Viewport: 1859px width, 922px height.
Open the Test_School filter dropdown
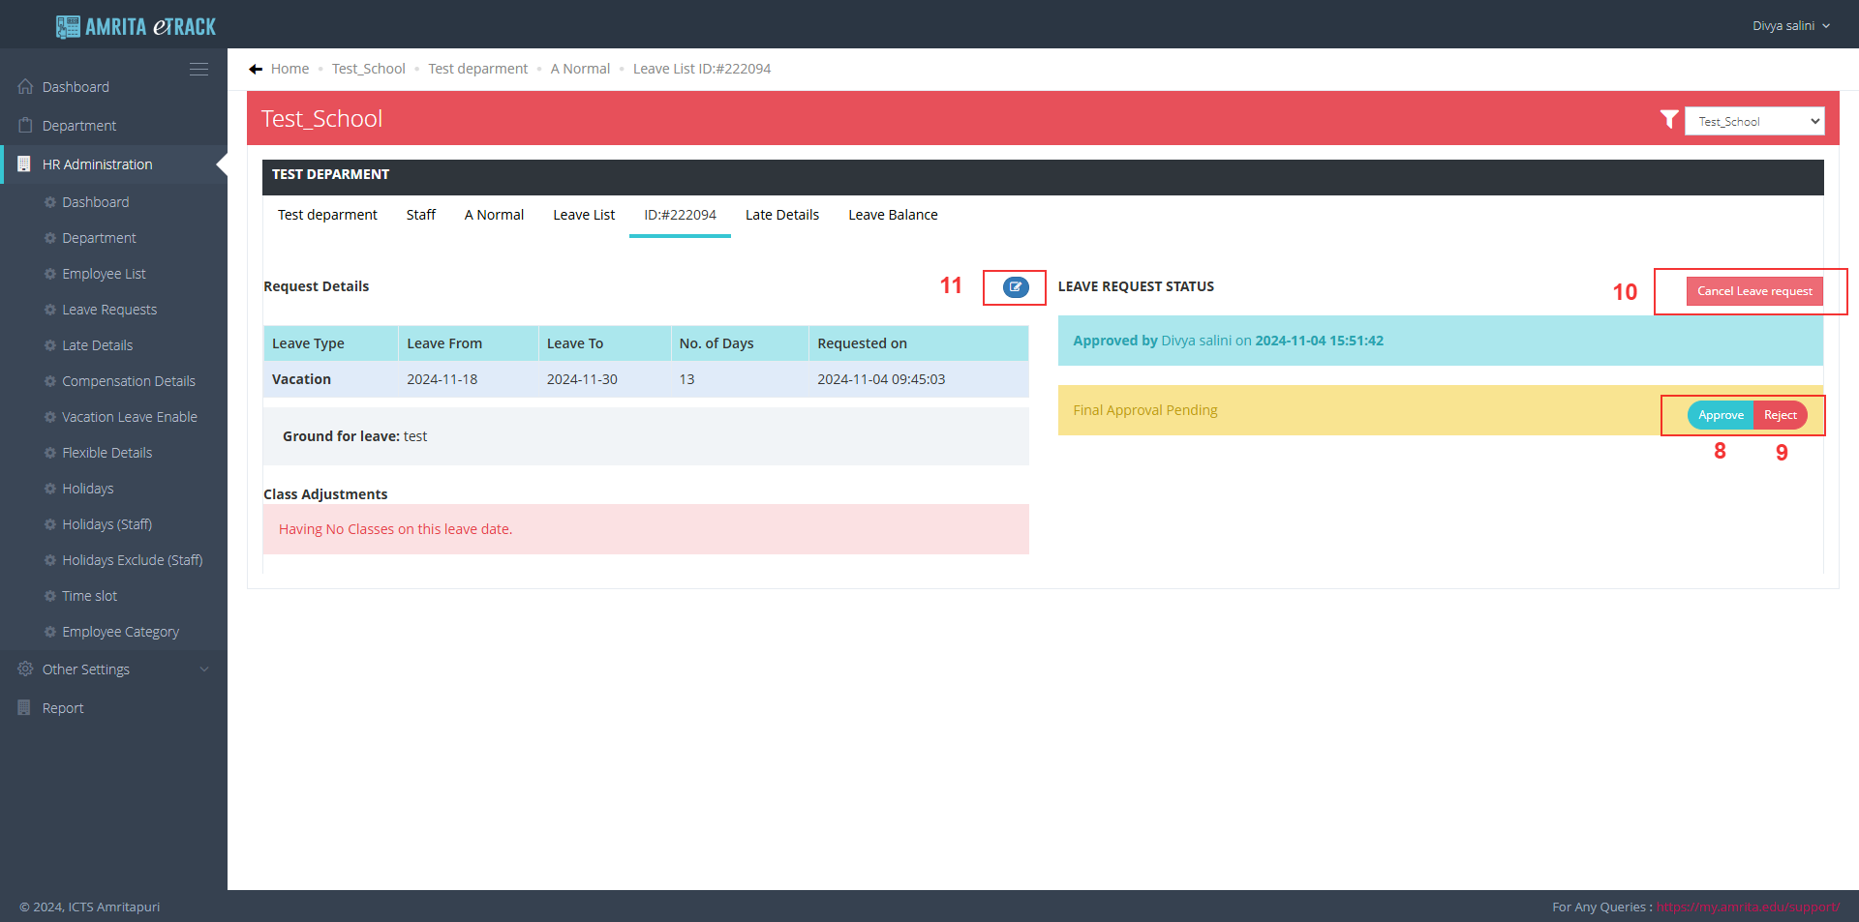pyautogui.click(x=1753, y=121)
